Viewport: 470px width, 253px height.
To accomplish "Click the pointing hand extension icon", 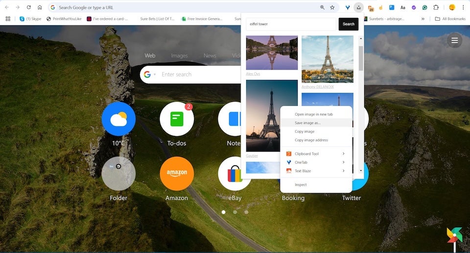I will point(381,7).
